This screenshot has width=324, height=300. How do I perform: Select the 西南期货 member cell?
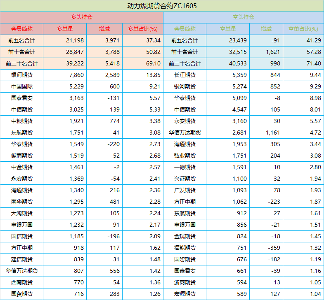coord(22,283)
